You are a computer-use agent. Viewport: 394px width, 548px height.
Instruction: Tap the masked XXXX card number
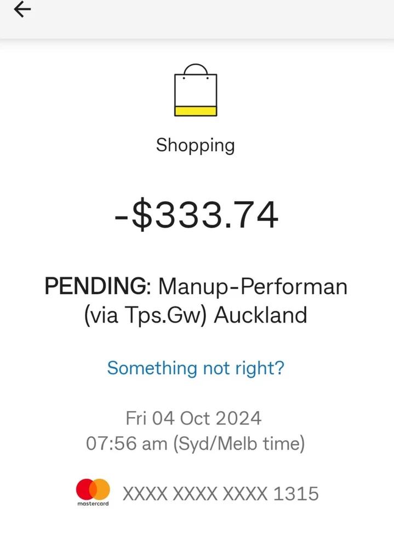(195, 494)
